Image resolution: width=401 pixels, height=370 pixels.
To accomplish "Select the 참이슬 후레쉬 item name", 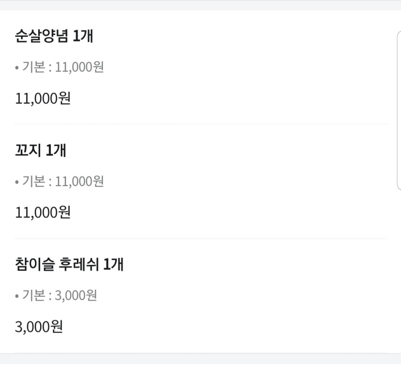I will (x=57, y=264).
